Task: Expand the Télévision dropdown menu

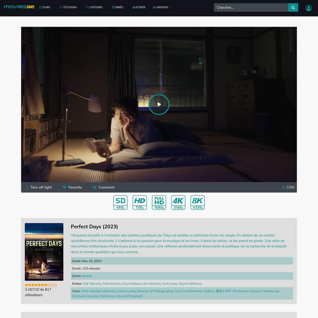Action: point(69,7)
